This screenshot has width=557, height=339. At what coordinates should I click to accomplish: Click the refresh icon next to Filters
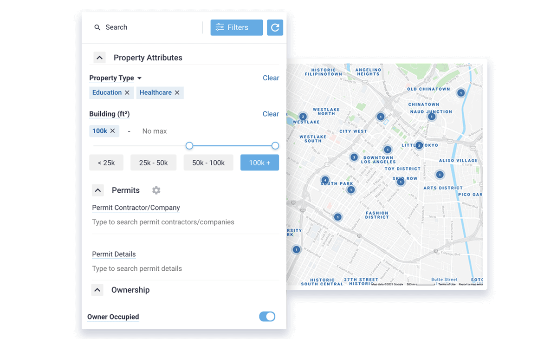click(275, 27)
